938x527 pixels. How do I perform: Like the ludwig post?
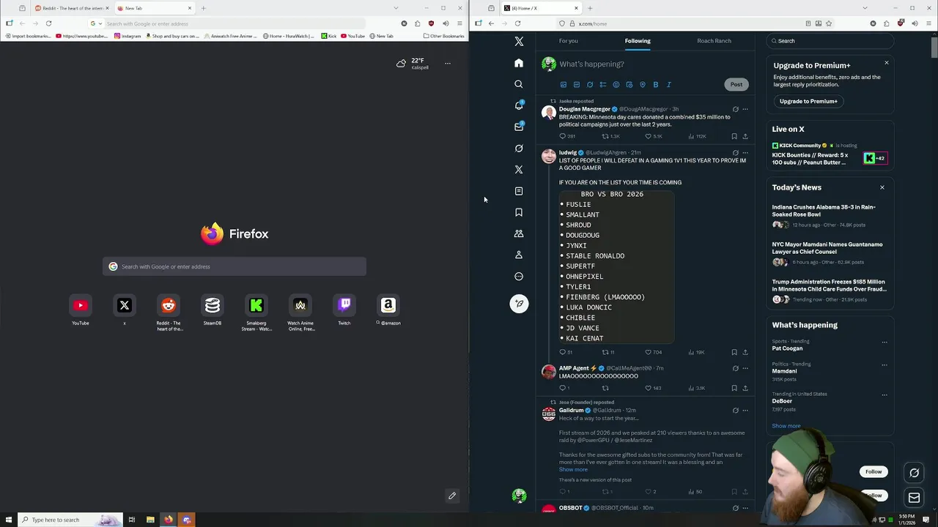(648, 352)
